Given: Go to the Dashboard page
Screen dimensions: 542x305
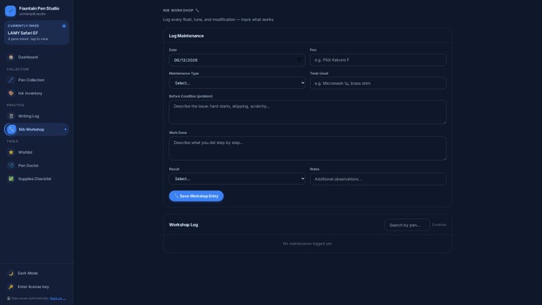Looking at the screenshot, I should click(x=36, y=57).
